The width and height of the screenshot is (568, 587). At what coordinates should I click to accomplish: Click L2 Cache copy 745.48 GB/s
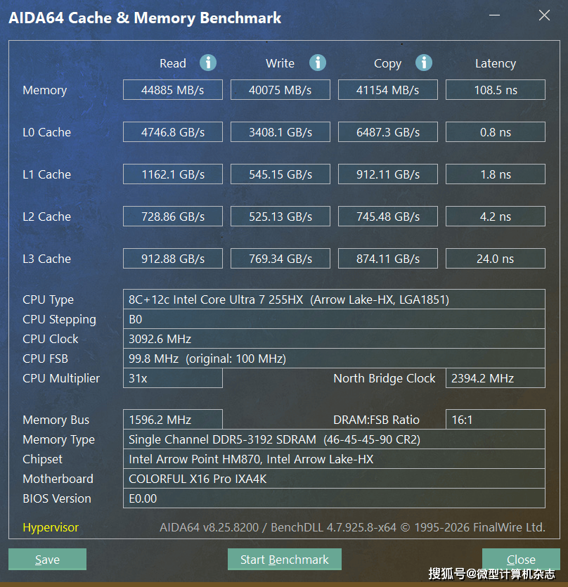click(387, 217)
